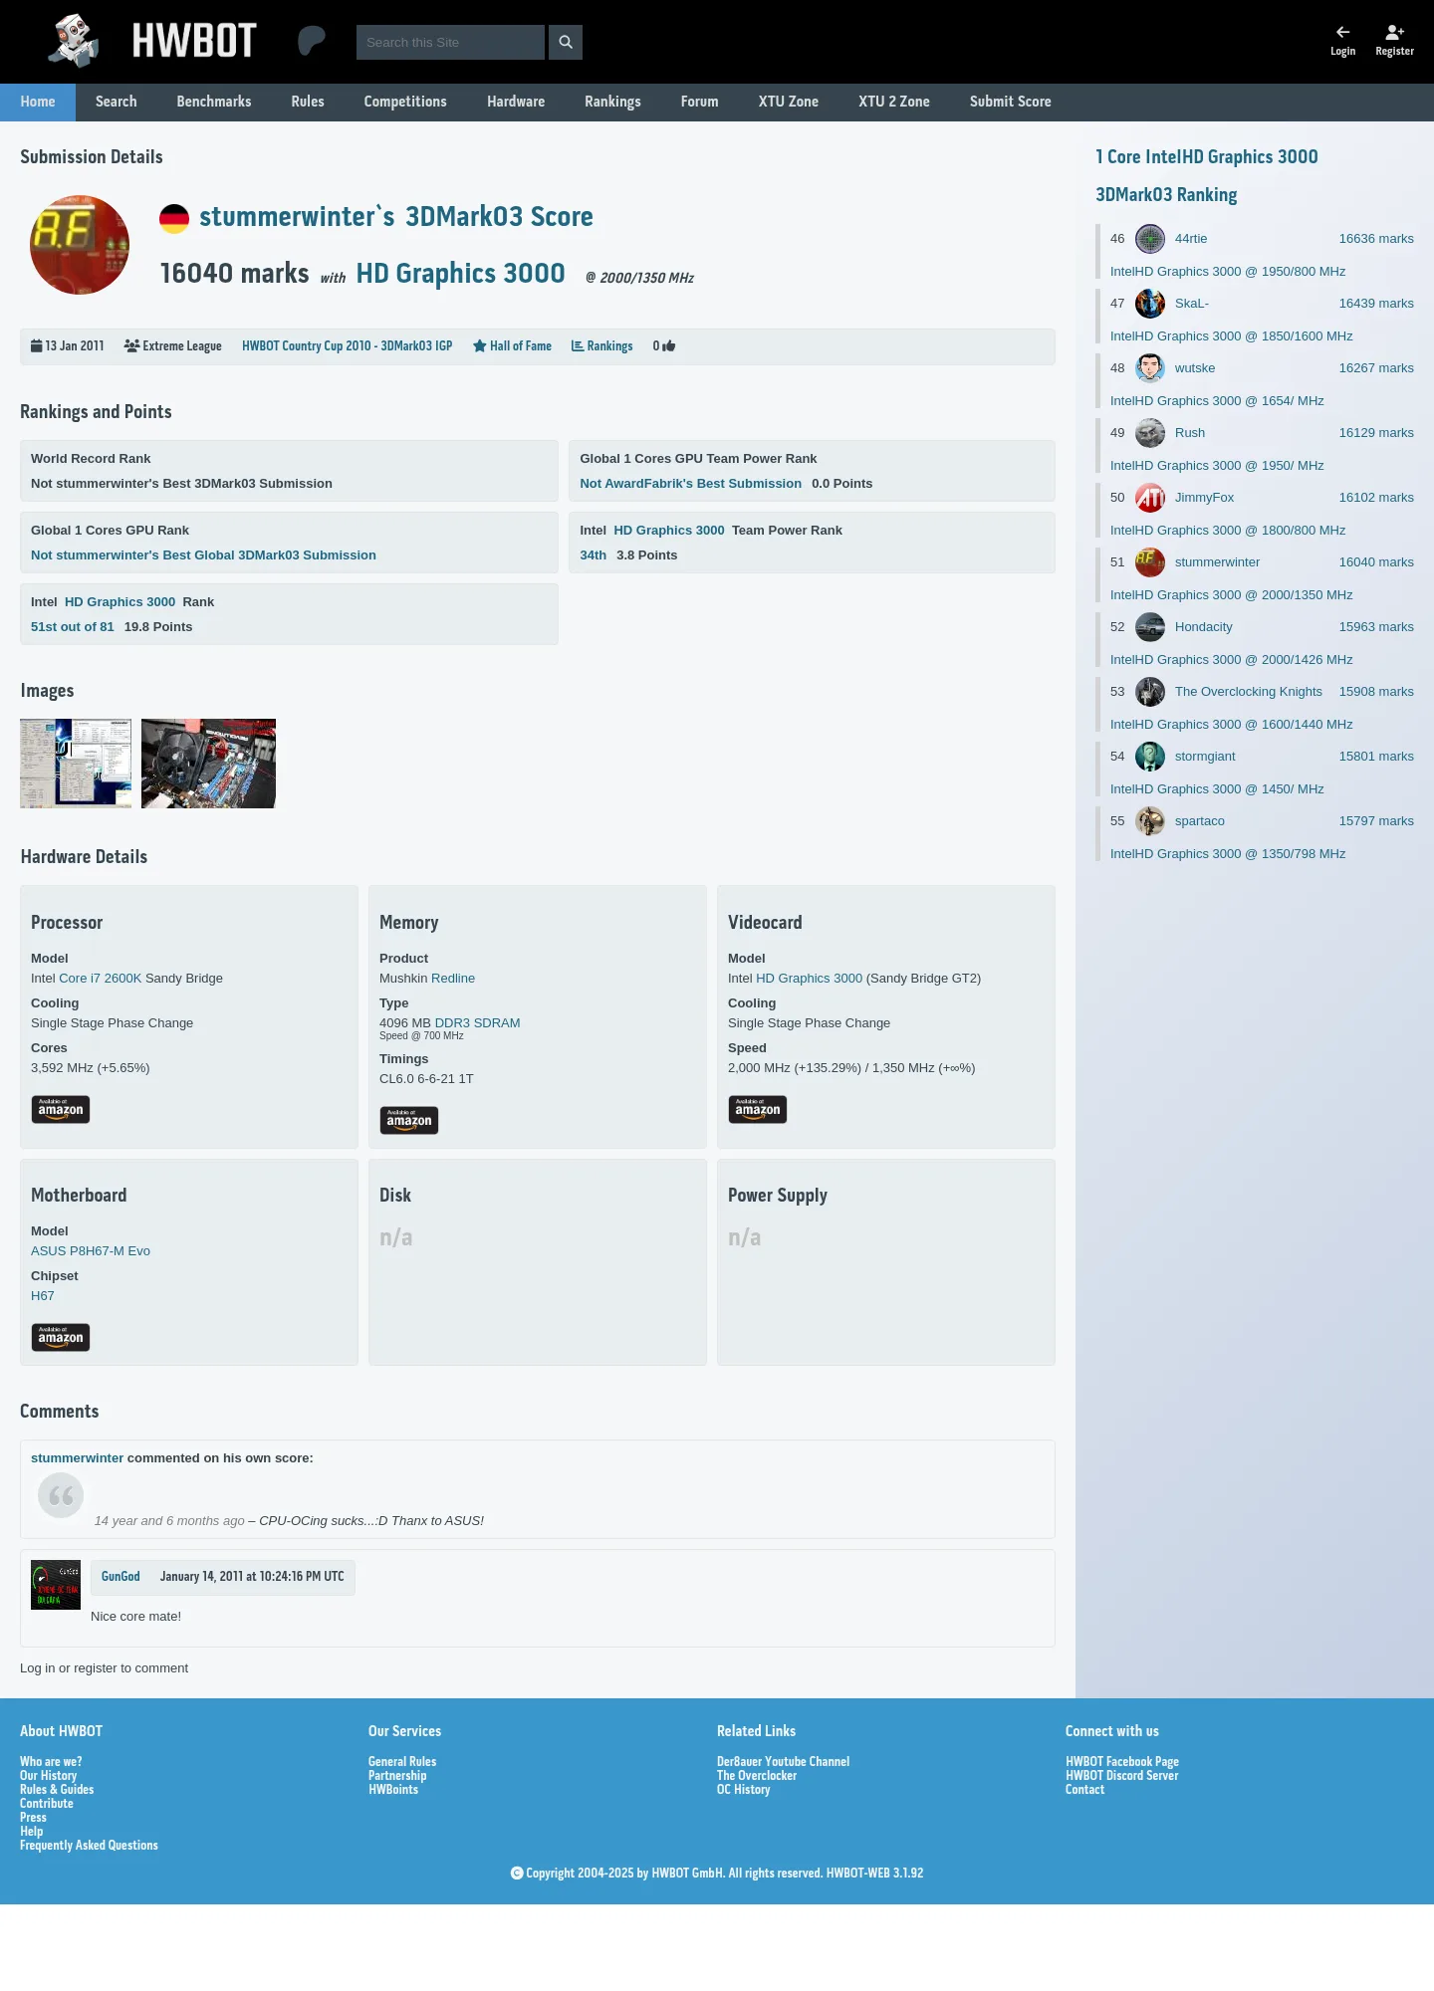Click the 51st out of 81 link
The image size is (1434, 1991).
click(73, 627)
